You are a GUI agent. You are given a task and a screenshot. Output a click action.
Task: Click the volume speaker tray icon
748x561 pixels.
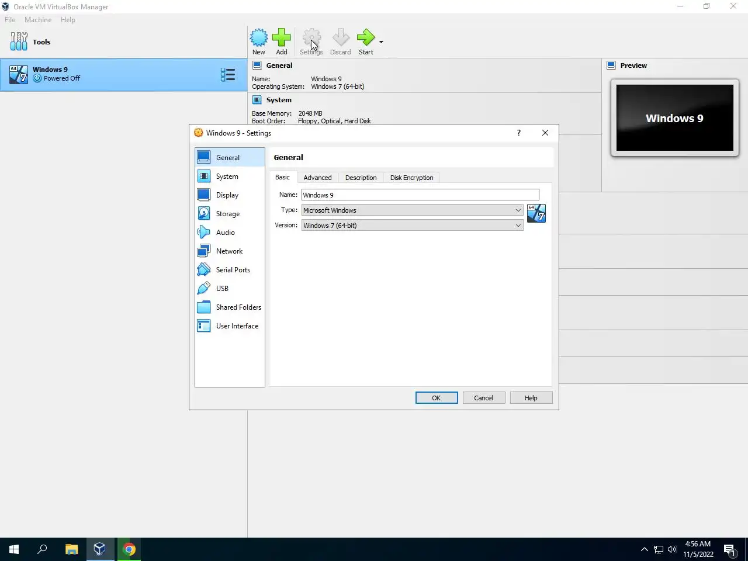point(672,549)
